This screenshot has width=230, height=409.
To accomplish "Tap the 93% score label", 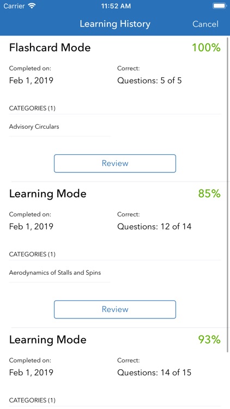I will tap(209, 340).
